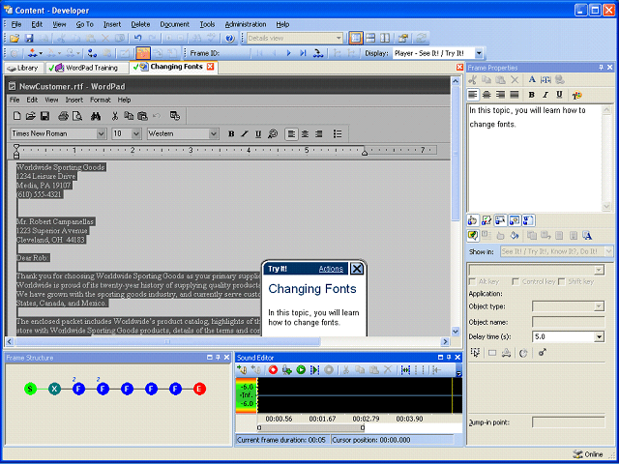Open the Western script dropdown
Screen dimensions: 619x464
tap(214, 133)
